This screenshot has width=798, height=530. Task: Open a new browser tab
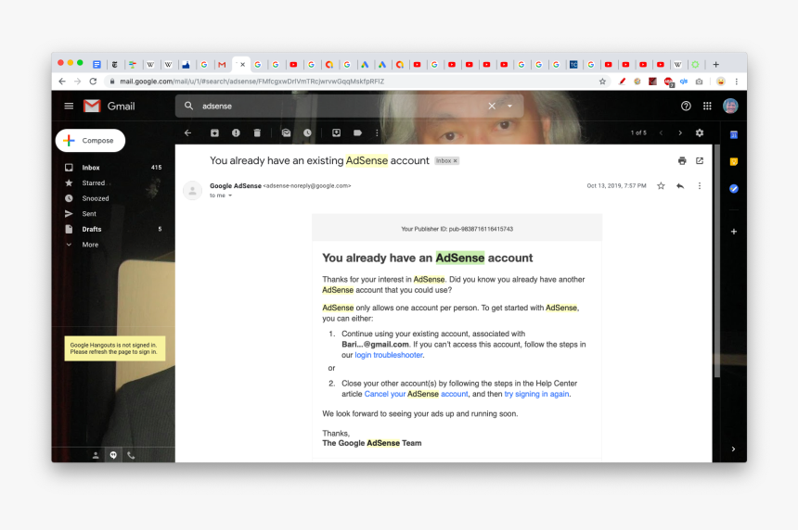tap(716, 65)
